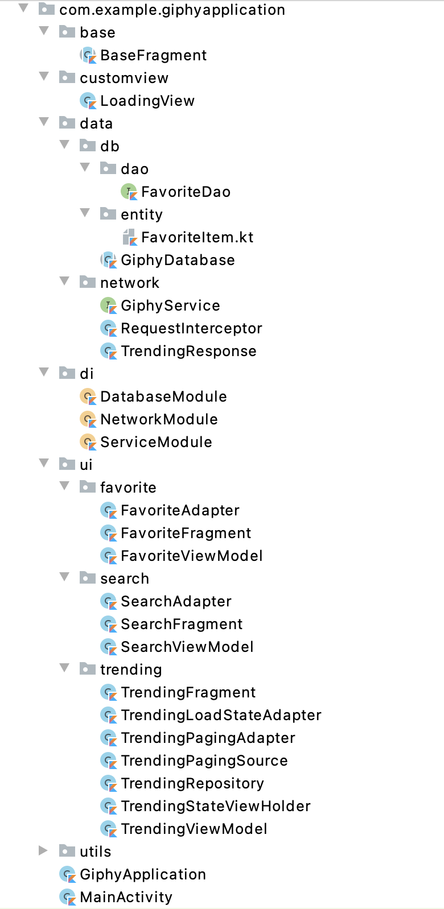Screen dimensions: 444x909
Task: Collapse the trending package
Action: [64, 670]
